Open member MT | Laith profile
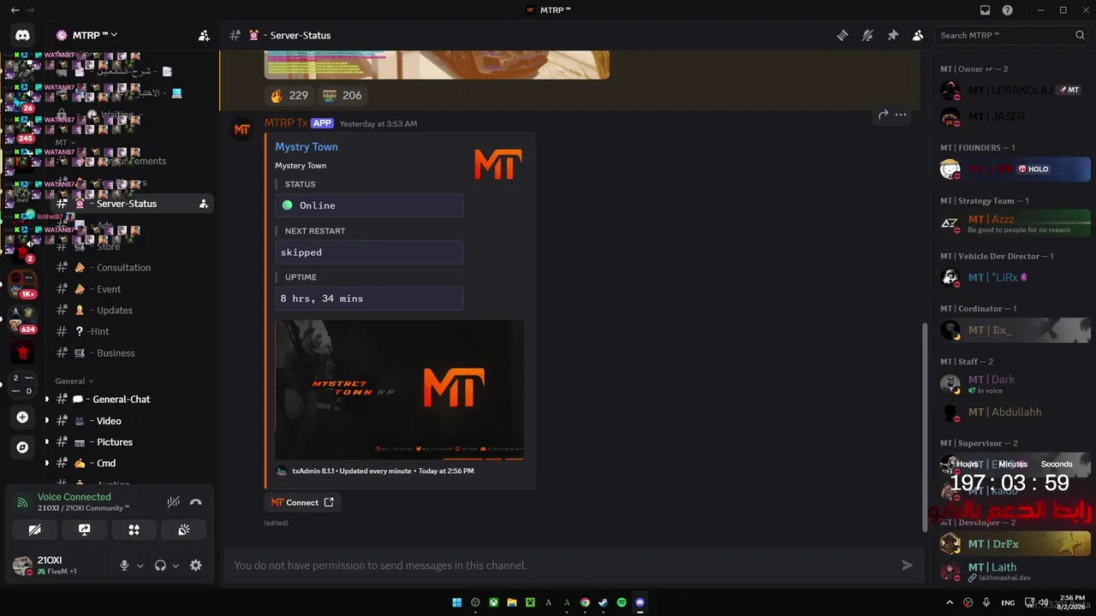 (x=1015, y=571)
